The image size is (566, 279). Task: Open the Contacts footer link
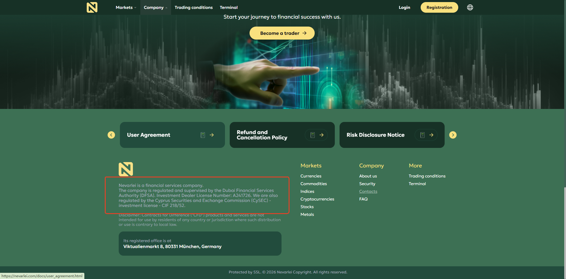pyautogui.click(x=368, y=191)
